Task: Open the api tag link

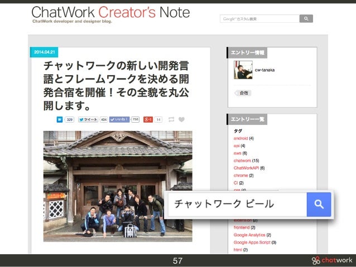Action: (x=237, y=145)
